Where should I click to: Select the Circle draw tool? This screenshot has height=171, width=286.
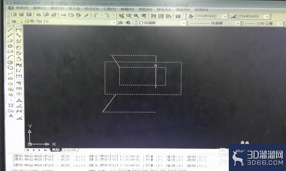click(x=10, y=62)
